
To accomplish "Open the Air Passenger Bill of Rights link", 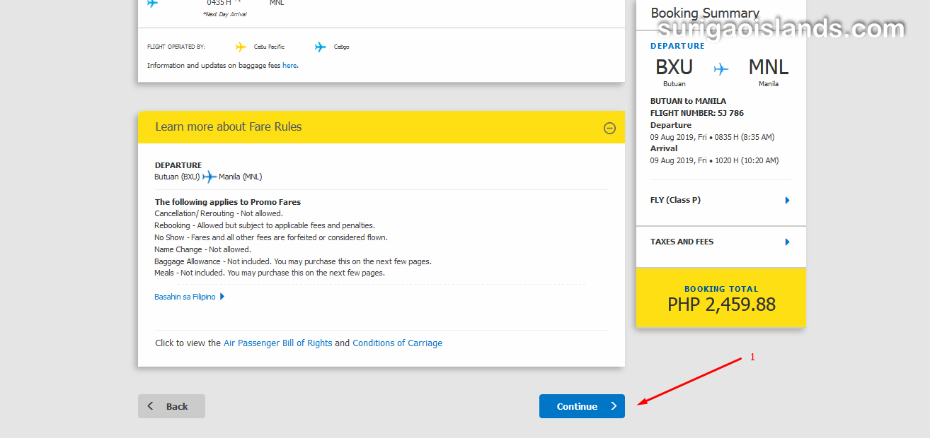I will click(x=277, y=343).
